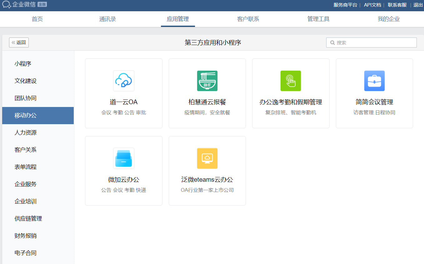Select the 团队协同 category
424x264 pixels.
pos(38,98)
